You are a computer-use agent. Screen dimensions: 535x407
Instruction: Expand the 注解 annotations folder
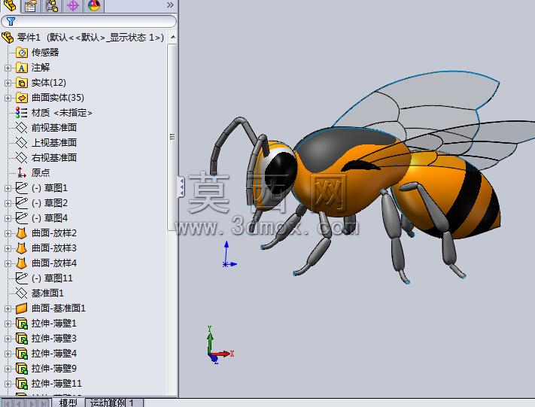tap(8, 68)
